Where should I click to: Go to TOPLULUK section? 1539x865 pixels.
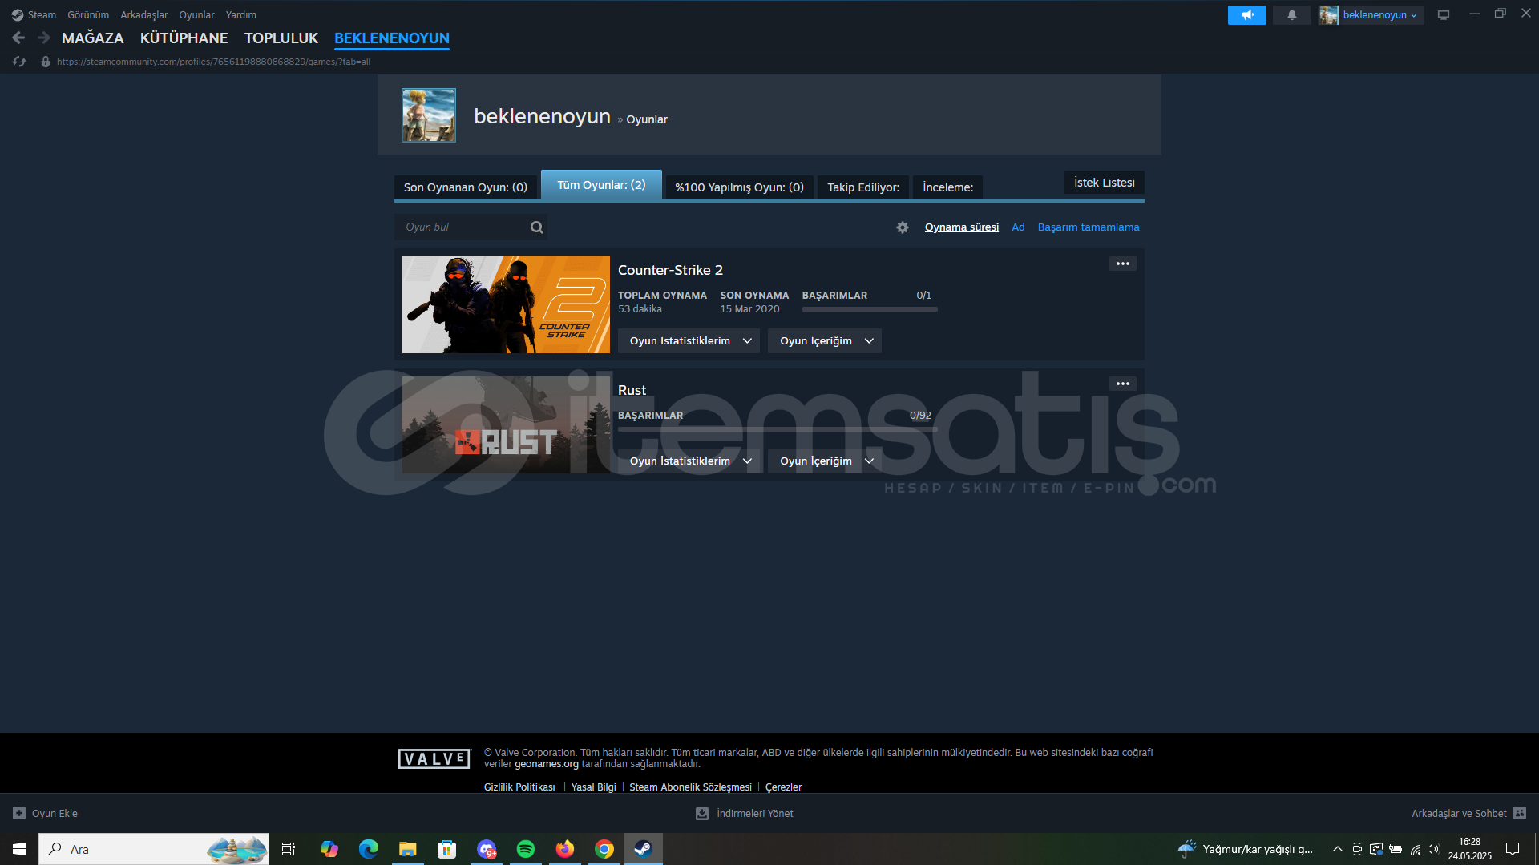pyautogui.click(x=281, y=38)
